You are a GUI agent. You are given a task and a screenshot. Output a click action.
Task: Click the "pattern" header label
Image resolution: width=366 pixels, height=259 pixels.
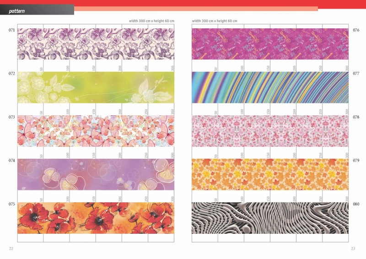tap(16, 10)
